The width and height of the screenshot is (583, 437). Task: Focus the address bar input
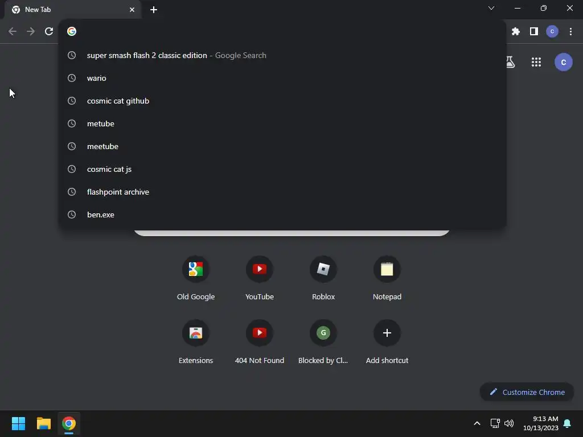[282, 32]
